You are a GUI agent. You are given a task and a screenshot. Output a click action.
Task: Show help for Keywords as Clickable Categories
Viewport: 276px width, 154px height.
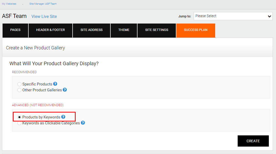click(83, 123)
